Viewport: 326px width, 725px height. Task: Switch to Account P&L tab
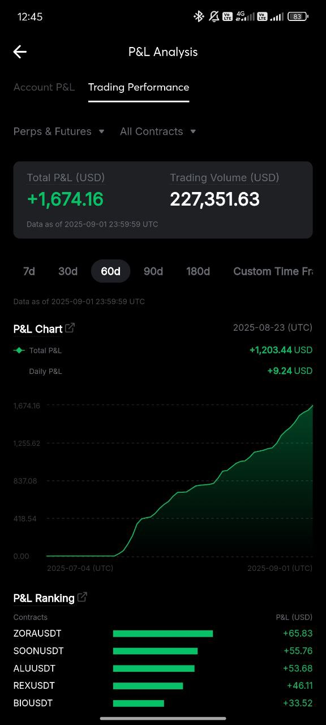[x=44, y=87]
